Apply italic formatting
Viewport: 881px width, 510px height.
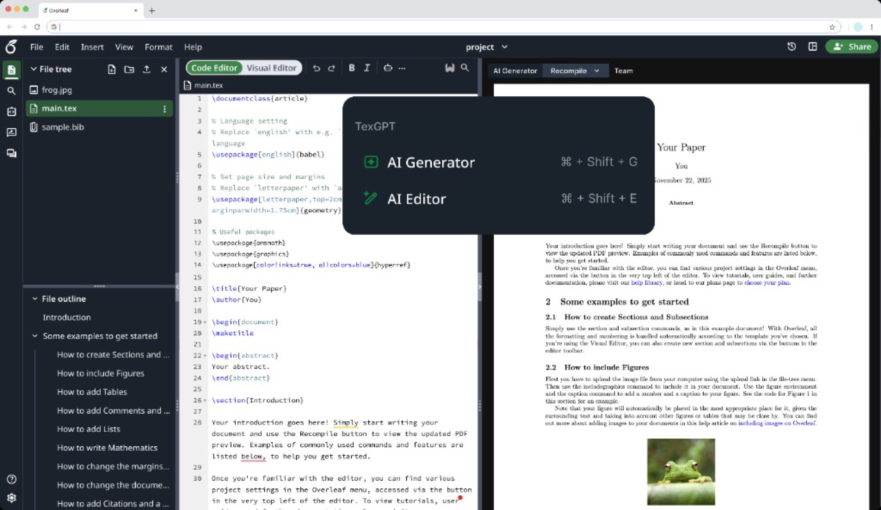click(x=367, y=68)
